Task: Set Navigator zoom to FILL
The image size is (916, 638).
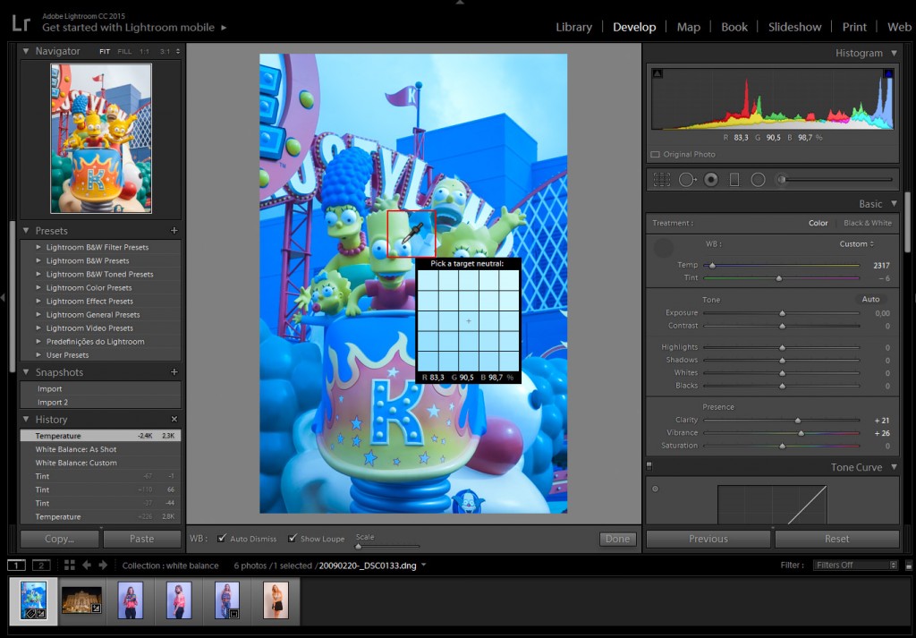Action: pos(124,51)
